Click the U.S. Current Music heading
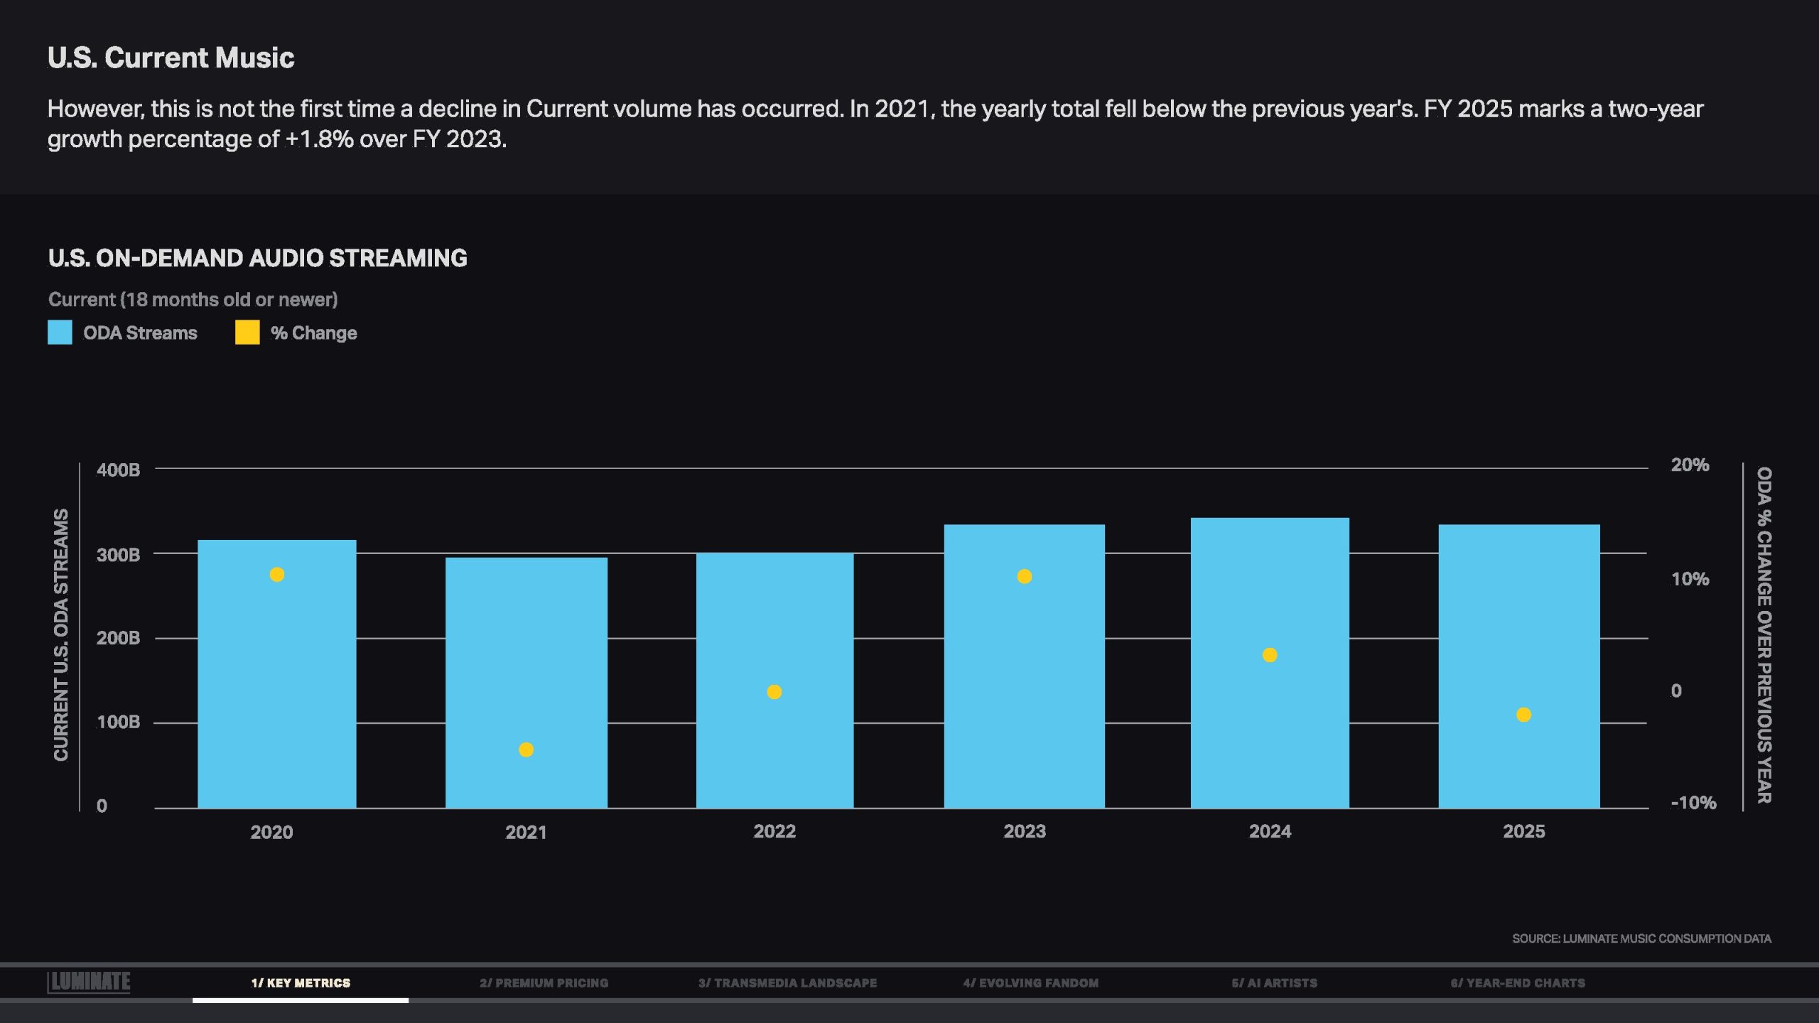This screenshot has width=1819, height=1023. point(171,58)
